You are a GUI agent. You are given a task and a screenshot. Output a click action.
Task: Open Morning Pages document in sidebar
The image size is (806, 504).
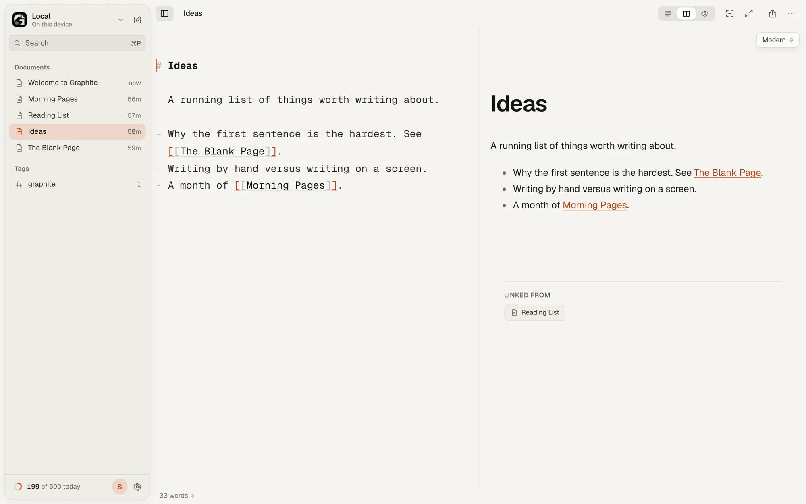[77, 99]
